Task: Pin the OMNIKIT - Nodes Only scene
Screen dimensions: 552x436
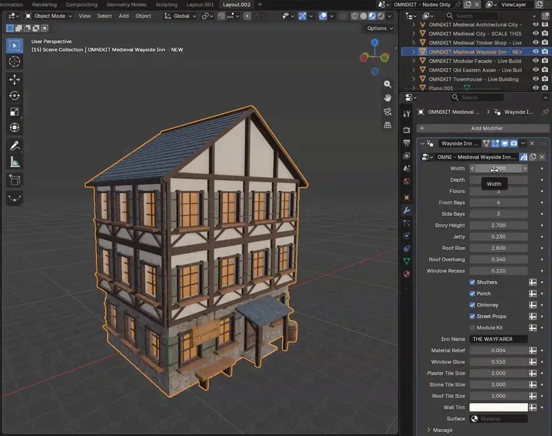Action: pos(457,5)
